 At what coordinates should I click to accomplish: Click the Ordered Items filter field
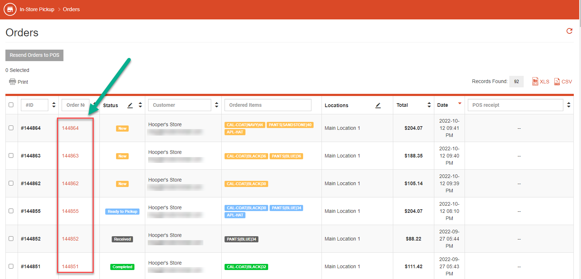[268, 105]
